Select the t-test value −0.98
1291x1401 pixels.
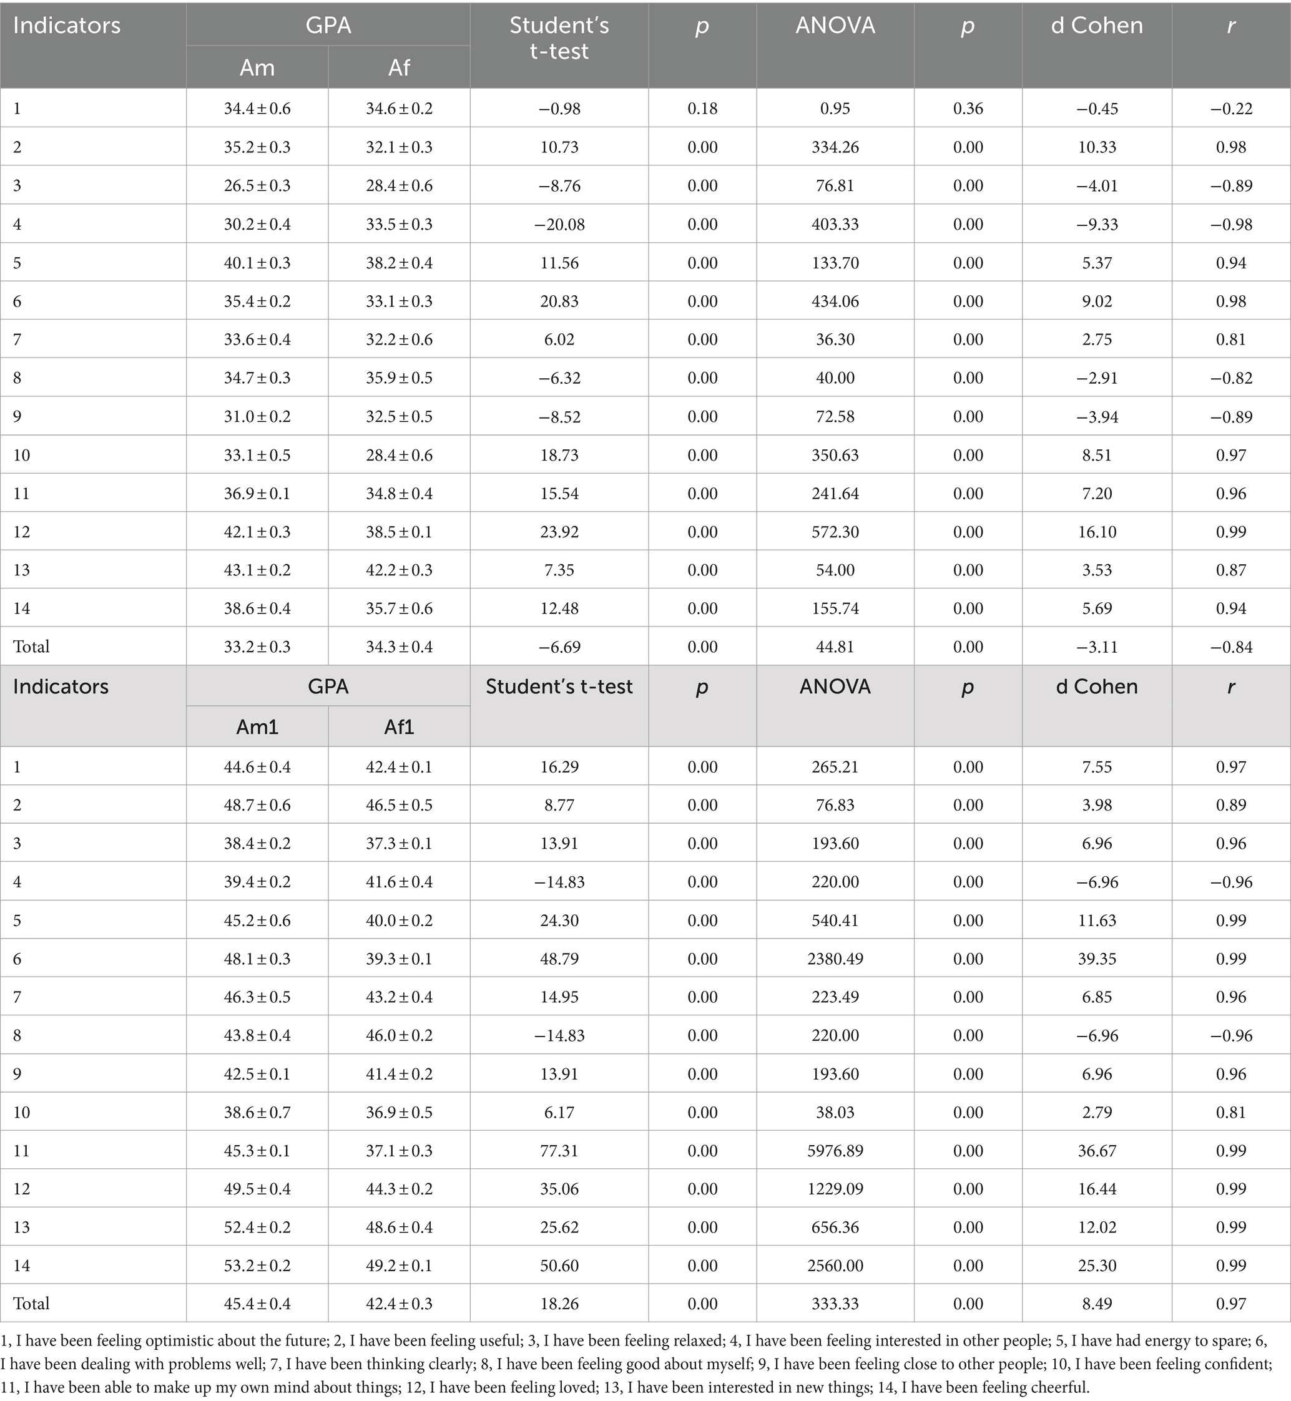pos(559,108)
